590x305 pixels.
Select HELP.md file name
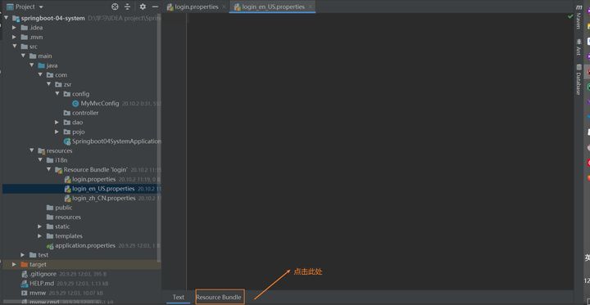tap(42, 284)
